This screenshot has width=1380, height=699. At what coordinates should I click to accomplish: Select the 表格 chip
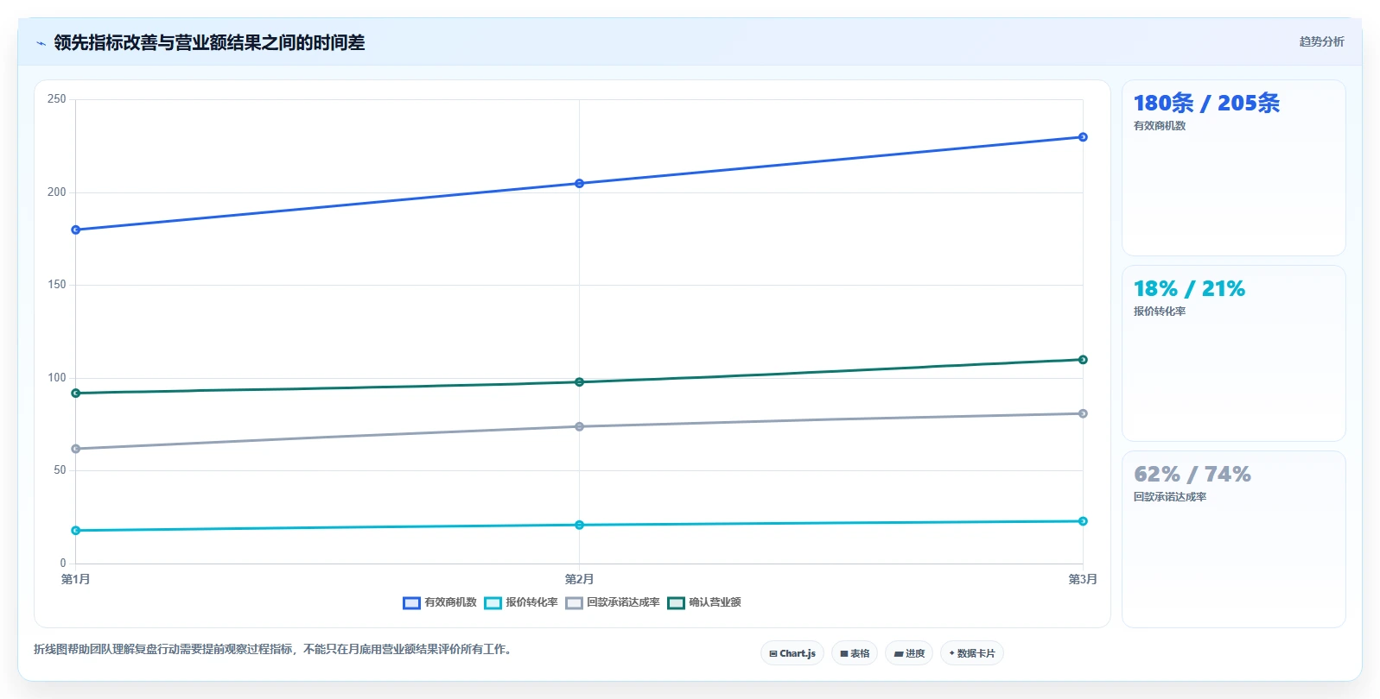pyautogui.click(x=855, y=653)
